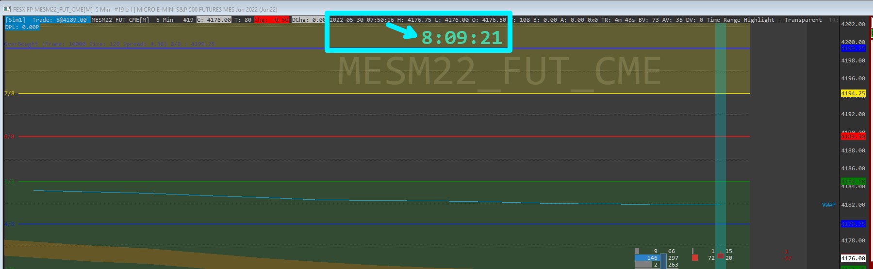
Task: Click the 5/8 green level label
Action: point(9,181)
